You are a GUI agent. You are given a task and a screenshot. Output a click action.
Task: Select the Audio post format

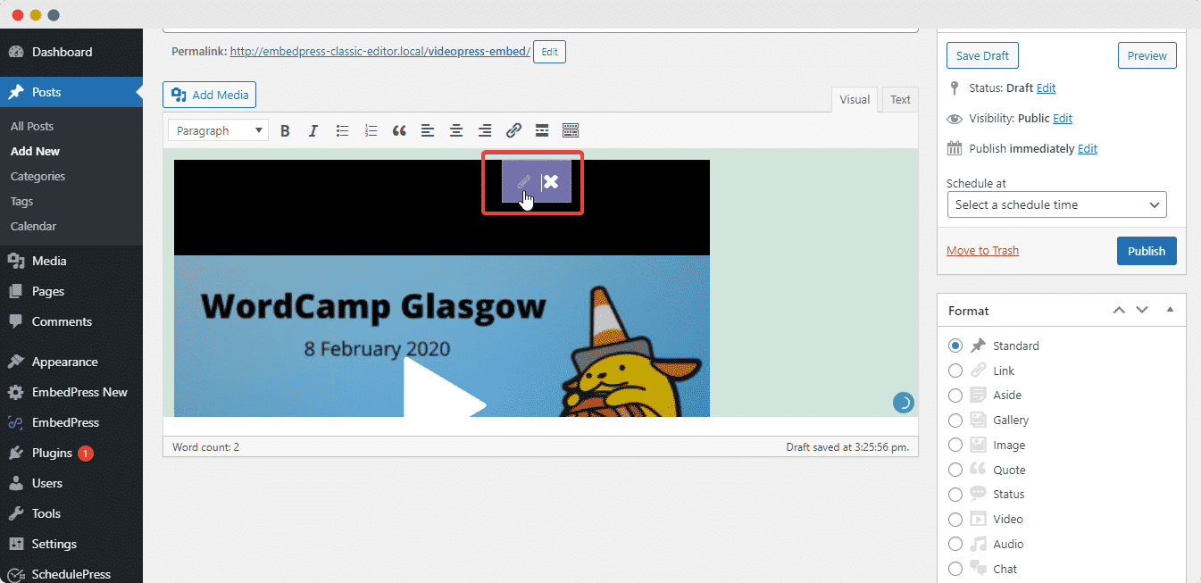click(955, 544)
